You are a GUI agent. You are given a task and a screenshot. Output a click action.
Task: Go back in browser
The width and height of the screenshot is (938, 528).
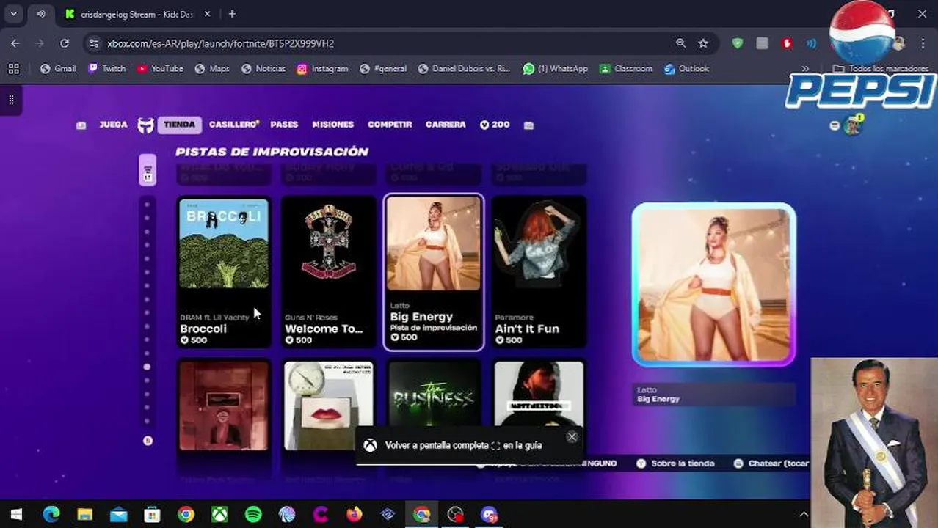click(x=15, y=43)
